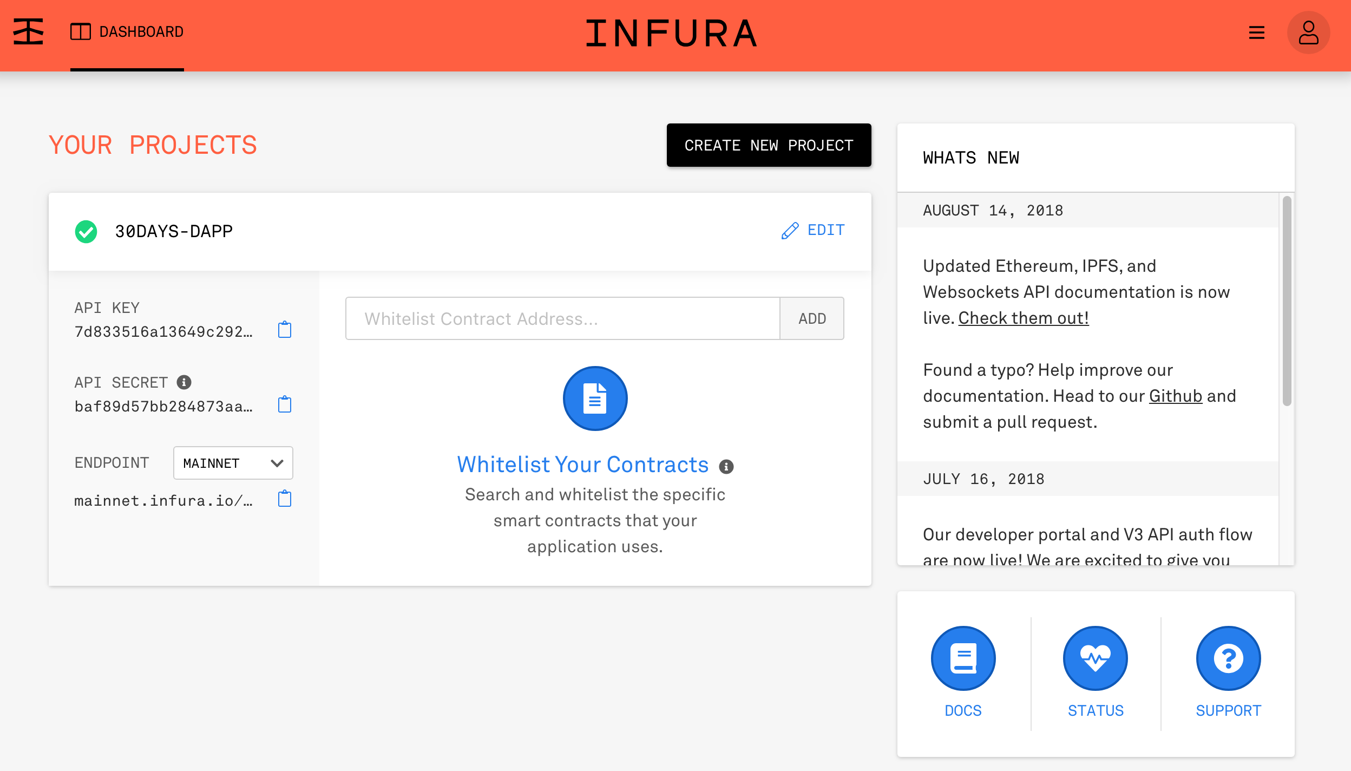Click the Infura logo icon in header
The image size is (1351, 771).
(28, 32)
